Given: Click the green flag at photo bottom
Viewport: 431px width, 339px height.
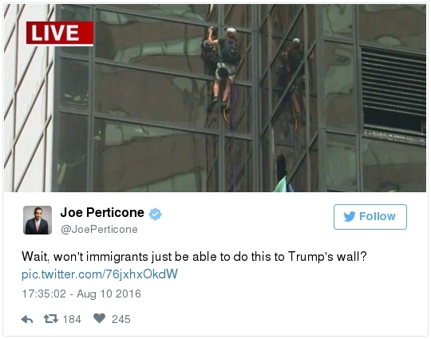Looking at the screenshot, I should pyautogui.click(x=283, y=184).
